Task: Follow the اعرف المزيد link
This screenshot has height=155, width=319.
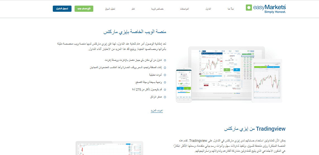Action: click(x=157, y=111)
